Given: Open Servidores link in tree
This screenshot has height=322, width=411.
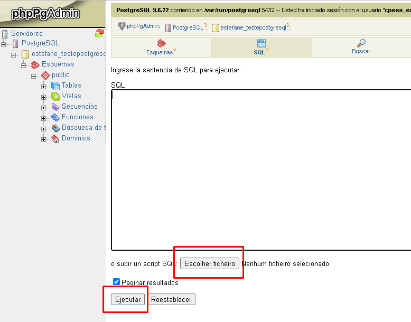Looking at the screenshot, I should click(x=27, y=34).
